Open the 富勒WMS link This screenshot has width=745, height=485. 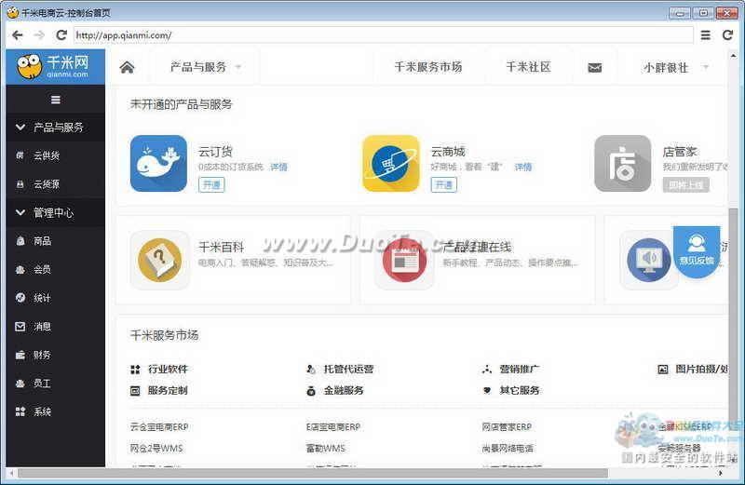(x=326, y=448)
